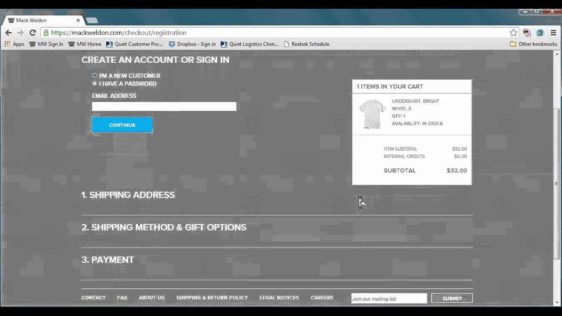Click the white undershirt product thumbnail

pyautogui.click(x=371, y=114)
